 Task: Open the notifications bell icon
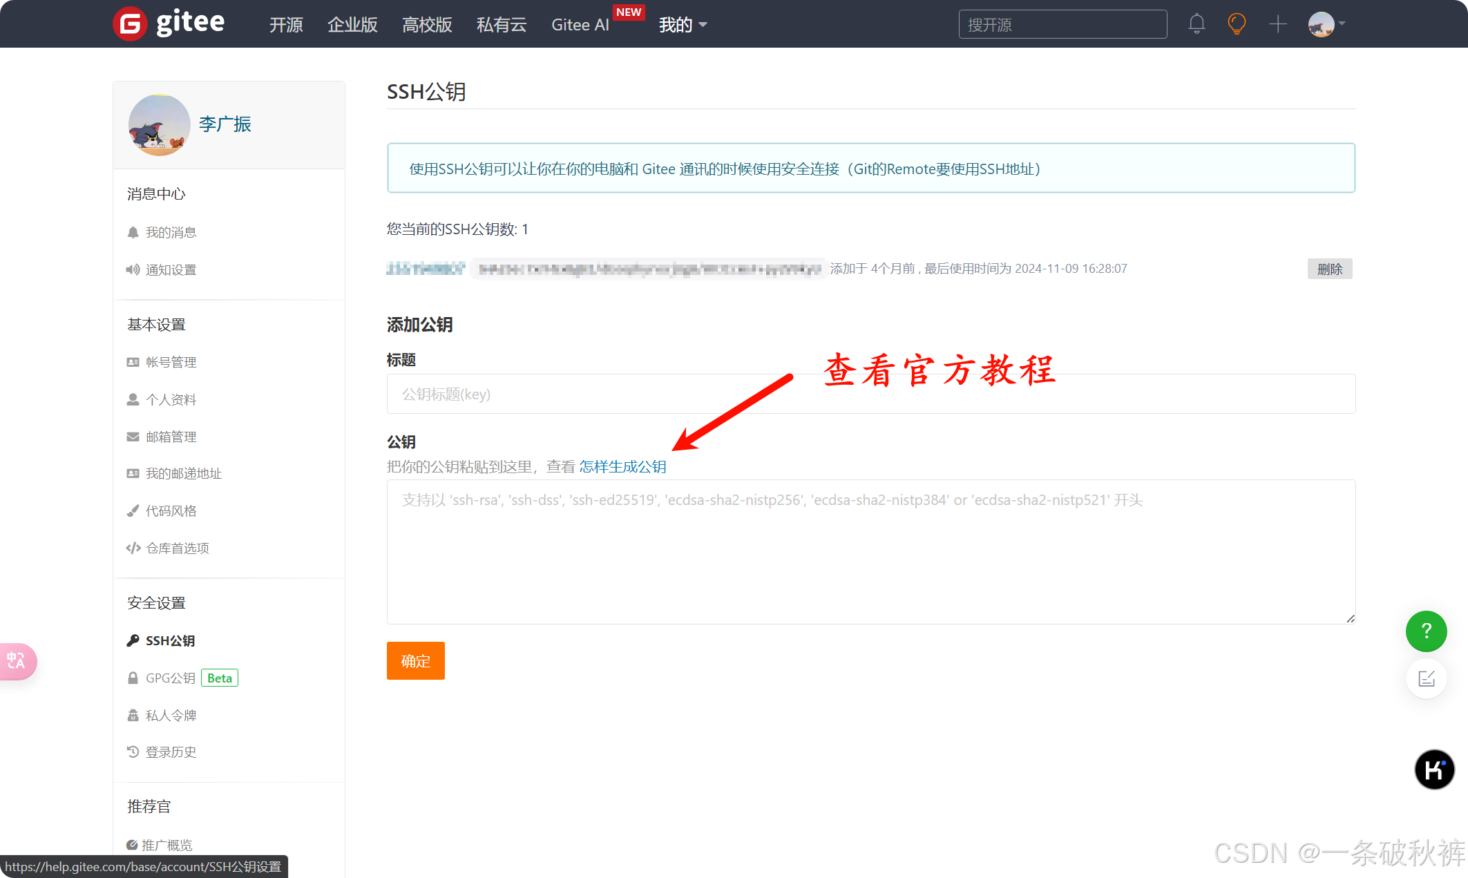pyautogui.click(x=1197, y=24)
